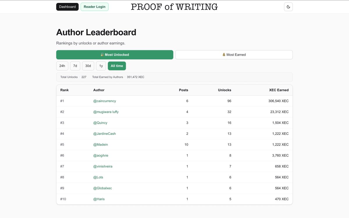349x218 pixels.
Task: Visit the @Quincy author page
Action: (x=100, y=123)
